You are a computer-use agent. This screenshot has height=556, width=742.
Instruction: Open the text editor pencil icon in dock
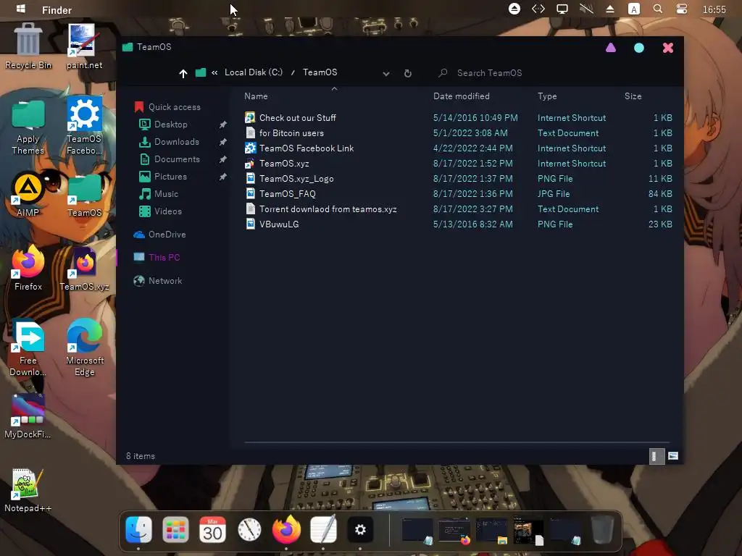click(x=323, y=529)
